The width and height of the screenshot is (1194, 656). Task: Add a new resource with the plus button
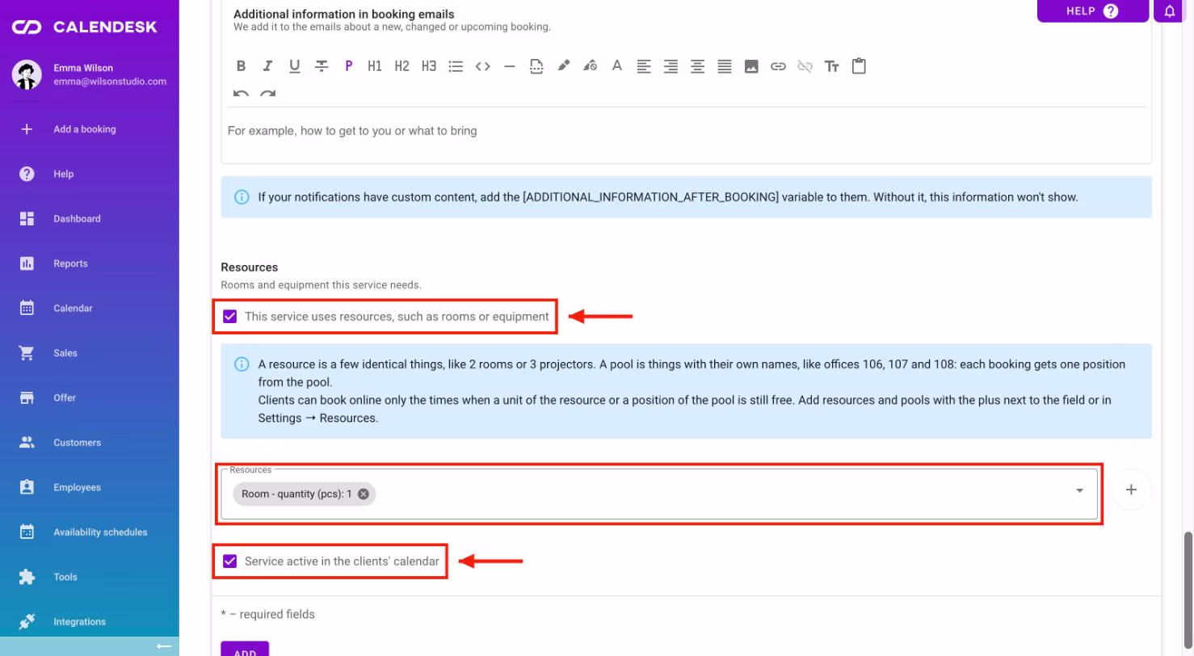1131,490
